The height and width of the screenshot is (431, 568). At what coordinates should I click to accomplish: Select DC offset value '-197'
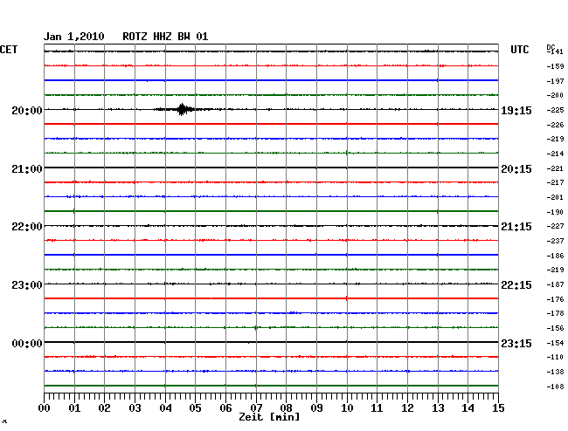555,81
